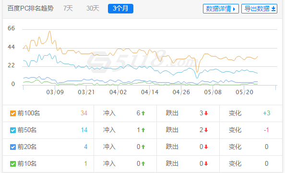Image resolution: width=285 pixels, height=173 pixels.
Task: Select the 3个月 range tab
Action: coord(120,9)
